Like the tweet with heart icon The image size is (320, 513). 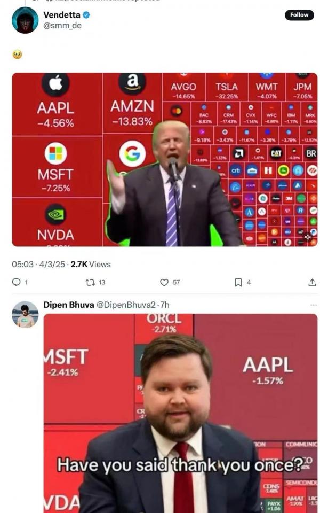coord(164,282)
